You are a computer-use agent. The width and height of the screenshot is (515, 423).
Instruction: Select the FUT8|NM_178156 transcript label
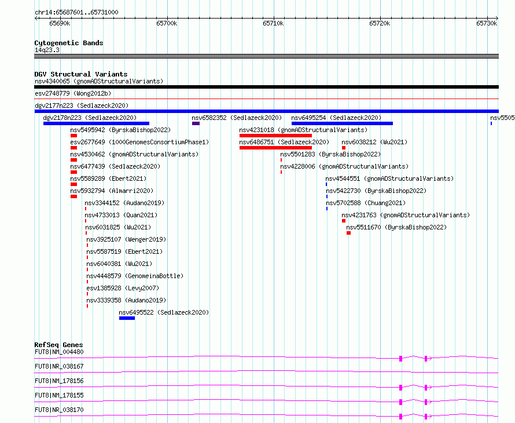[x=59, y=381]
